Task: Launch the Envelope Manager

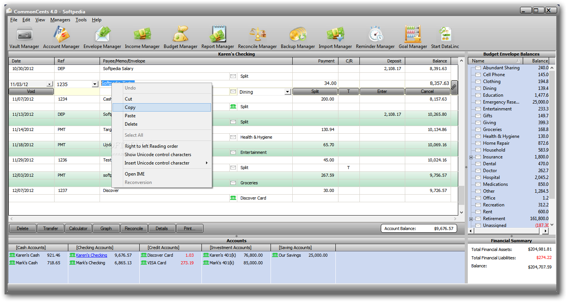Action: [x=102, y=38]
